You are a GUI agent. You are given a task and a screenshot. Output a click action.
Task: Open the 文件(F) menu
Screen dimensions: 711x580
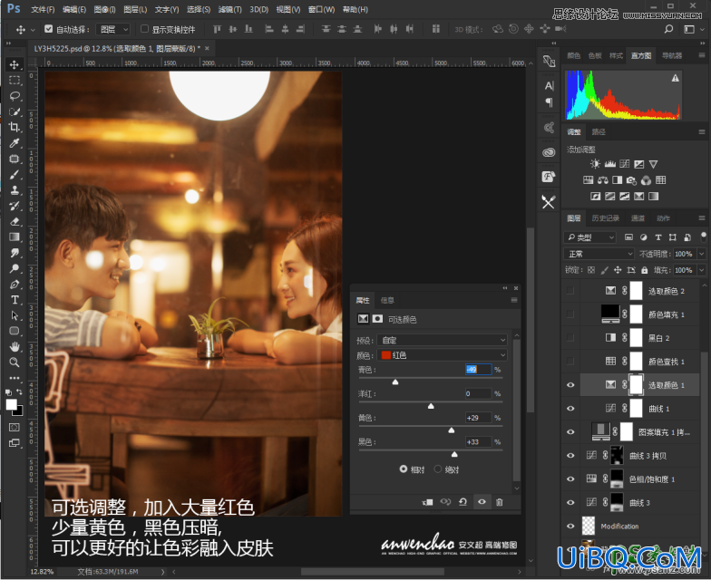coord(43,9)
